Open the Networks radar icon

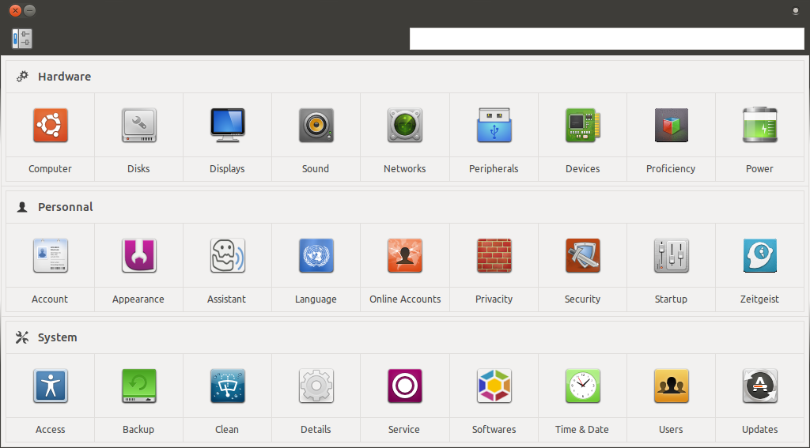[x=405, y=125]
